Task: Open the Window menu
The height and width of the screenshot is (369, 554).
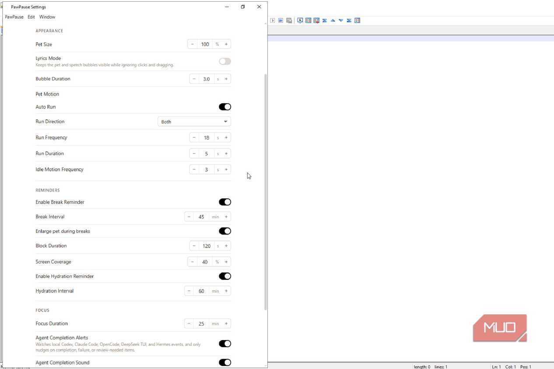Action: click(x=47, y=17)
